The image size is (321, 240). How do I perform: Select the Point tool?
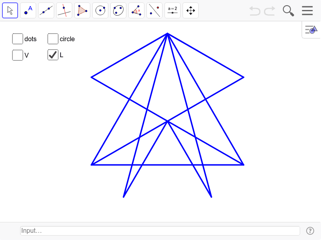(28, 10)
